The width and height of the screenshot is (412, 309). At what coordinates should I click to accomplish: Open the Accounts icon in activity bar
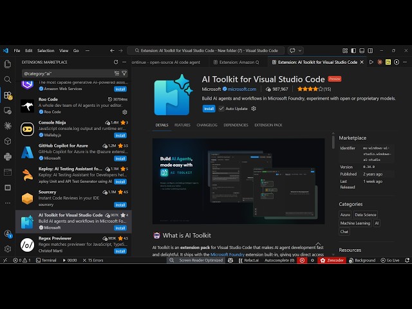tap(8, 234)
